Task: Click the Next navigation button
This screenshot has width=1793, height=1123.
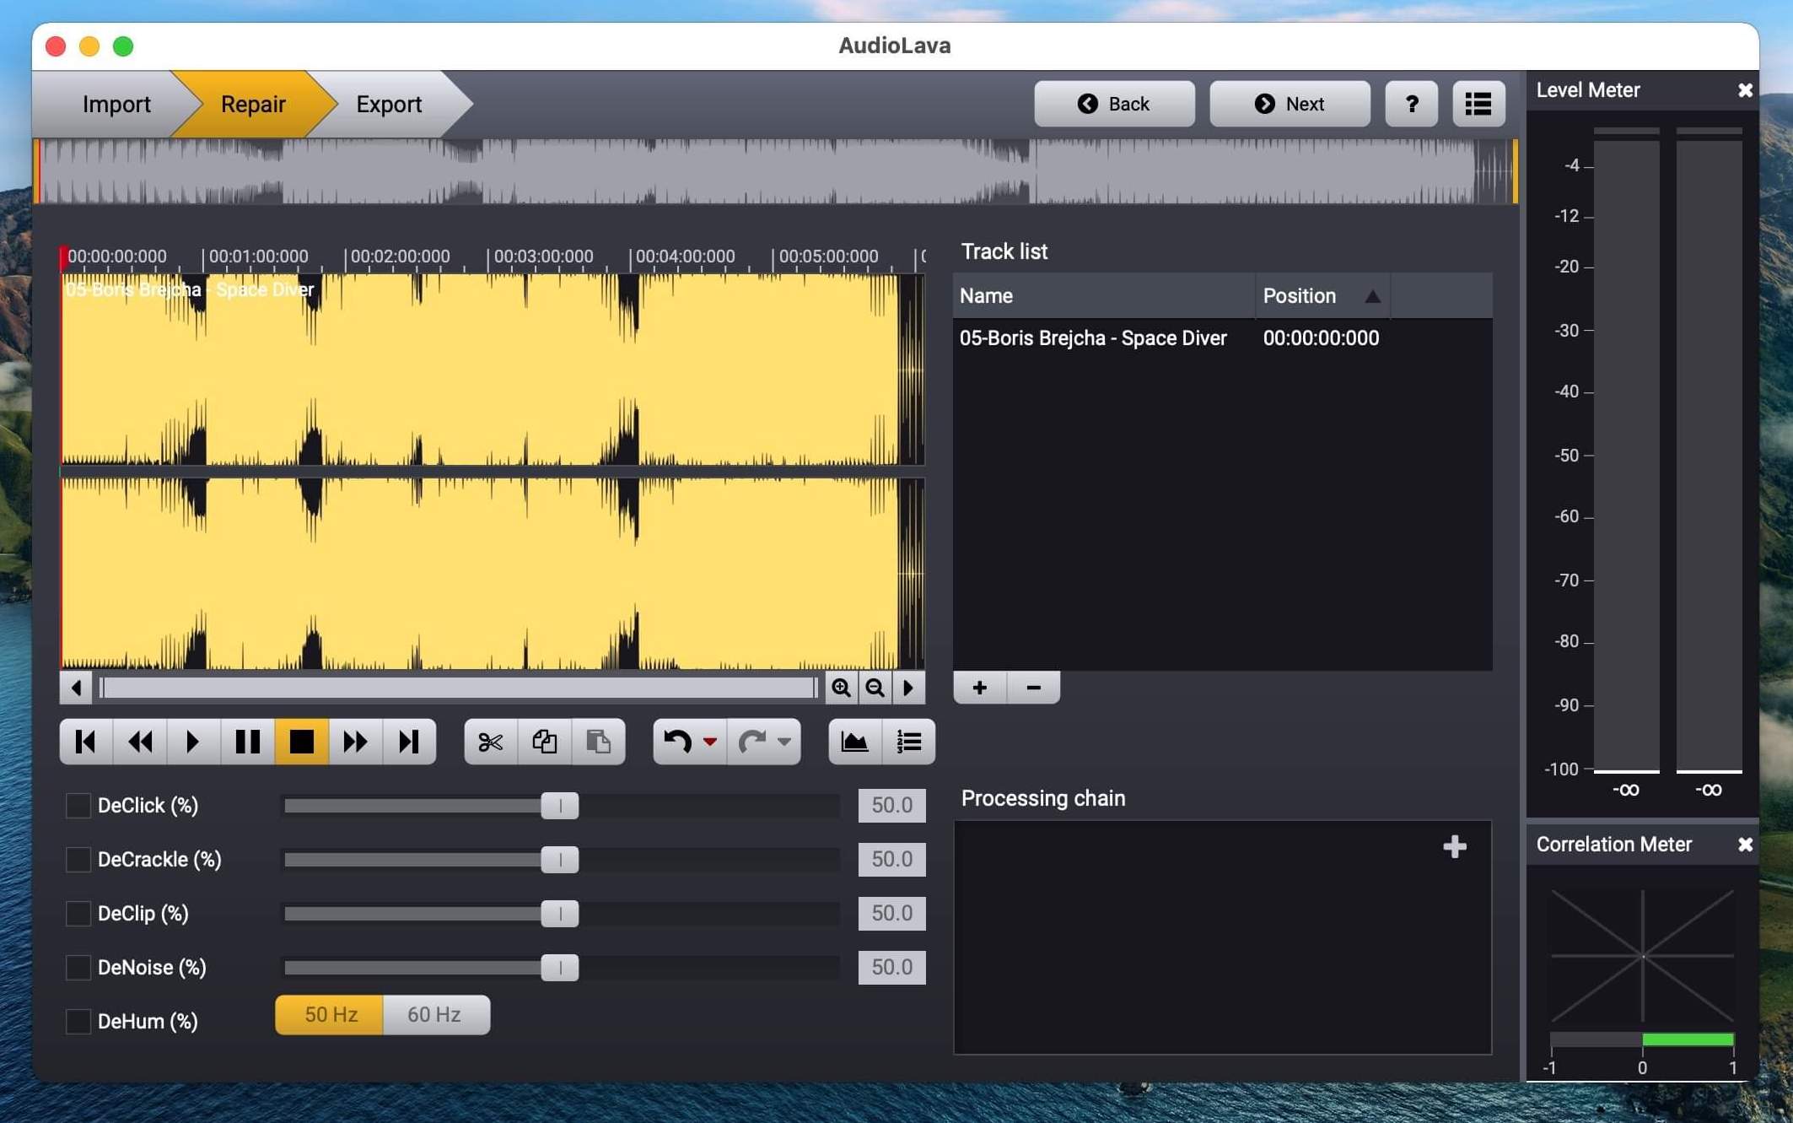Action: [x=1289, y=102]
